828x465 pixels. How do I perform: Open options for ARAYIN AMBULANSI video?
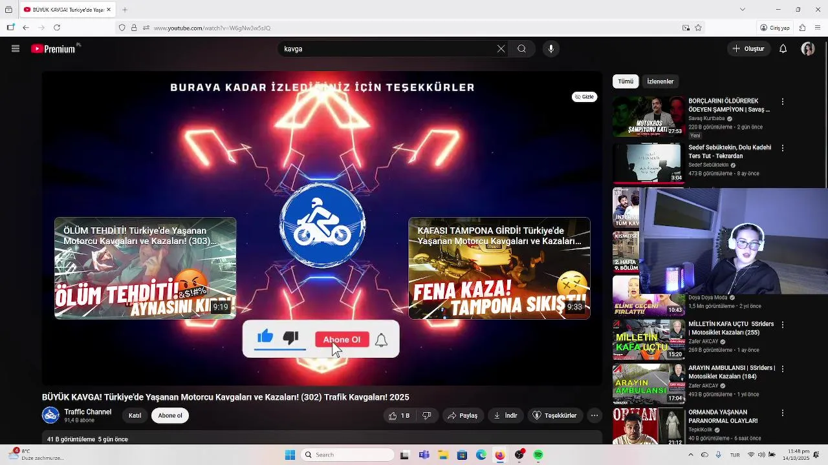point(783,369)
